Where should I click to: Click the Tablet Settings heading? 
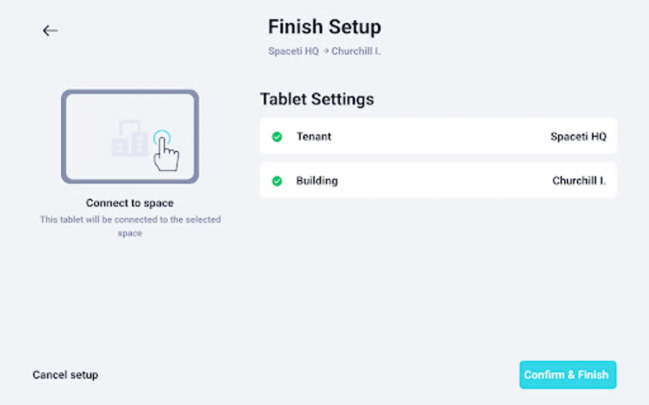[x=317, y=99]
